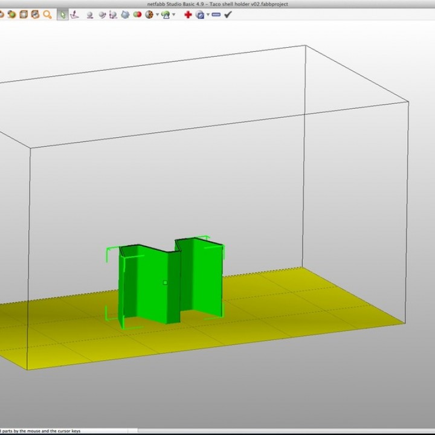Click the blue box icon in toolbar

pyautogui.click(x=200, y=14)
